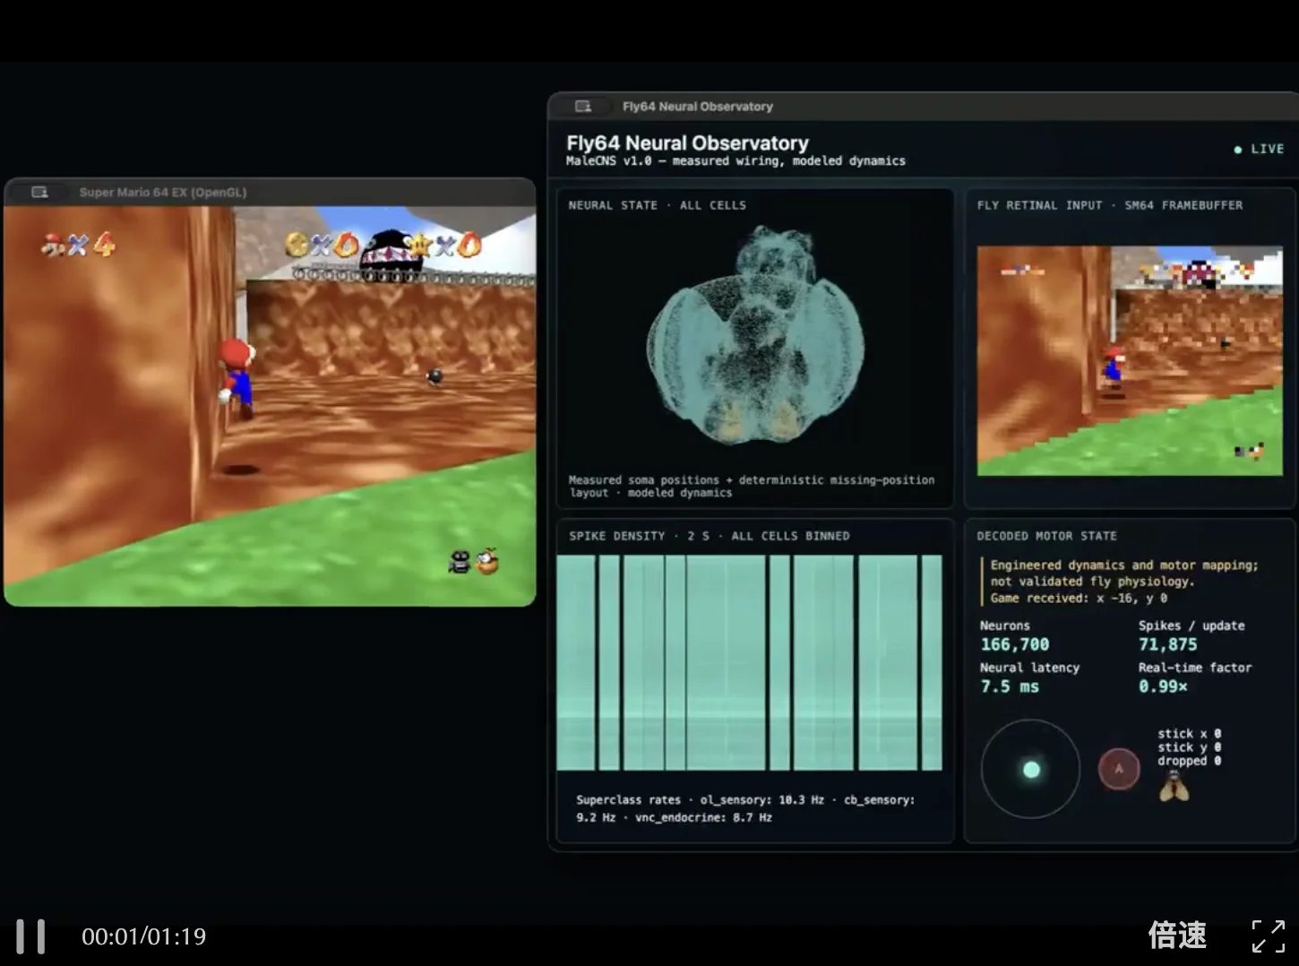Click the Mario head lives icon
The image size is (1299, 966).
click(x=52, y=244)
